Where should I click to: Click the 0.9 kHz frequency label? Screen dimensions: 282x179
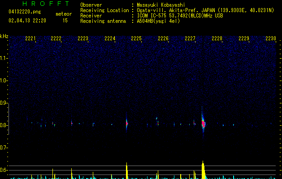4,103
